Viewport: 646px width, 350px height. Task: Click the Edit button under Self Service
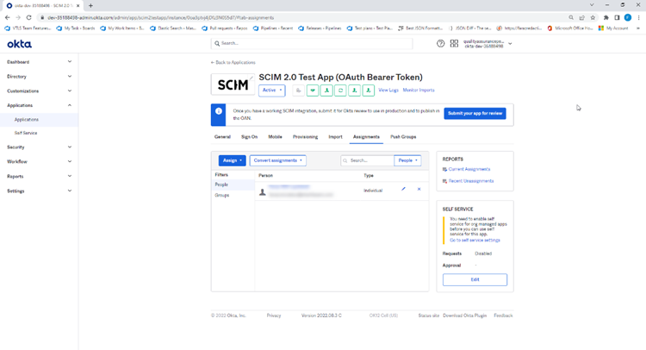[x=475, y=279]
